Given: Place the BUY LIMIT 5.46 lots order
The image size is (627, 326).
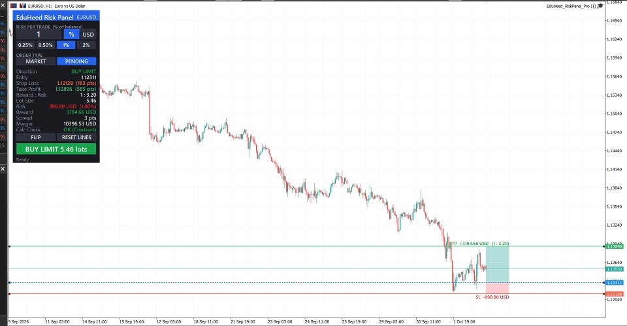Looking at the screenshot, I should [56, 149].
